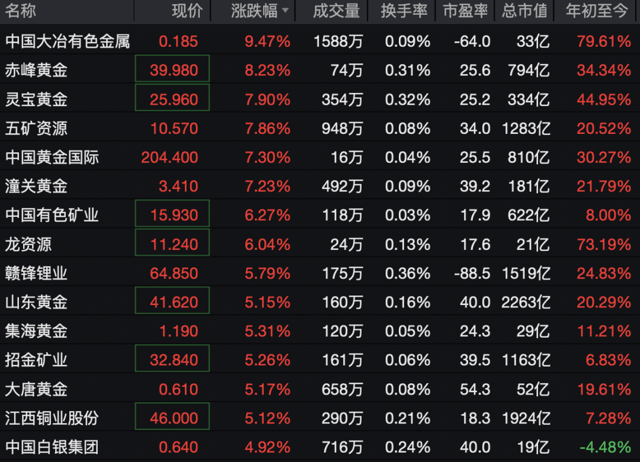Click the 名称 column header
640x462 pixels.
click(21, 11)
